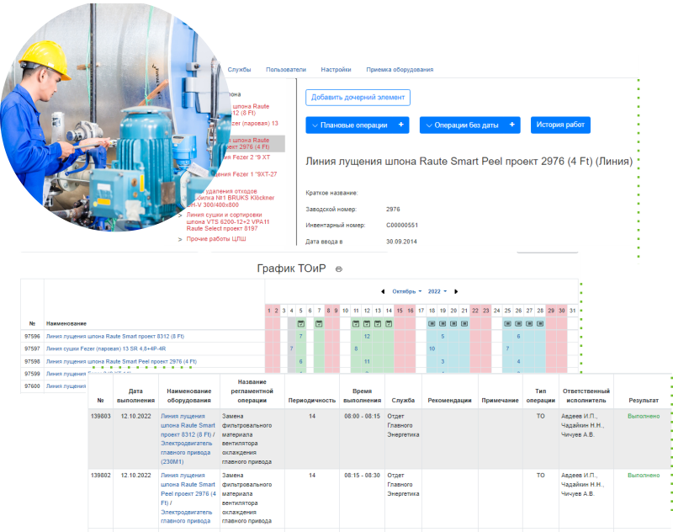Click the worker photo thumbnail
Viewport: 673px width, 532px height.
click(115, 118)
